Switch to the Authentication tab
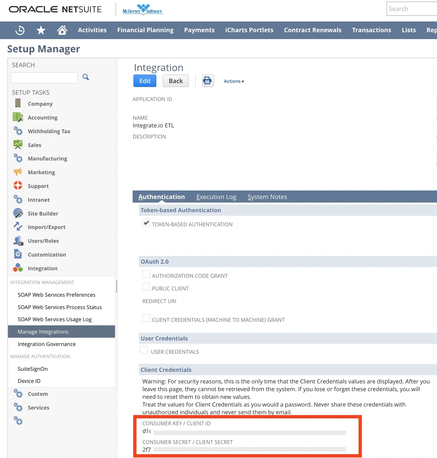Viewport: 437px width, 458px height. (x=162, y=197)
